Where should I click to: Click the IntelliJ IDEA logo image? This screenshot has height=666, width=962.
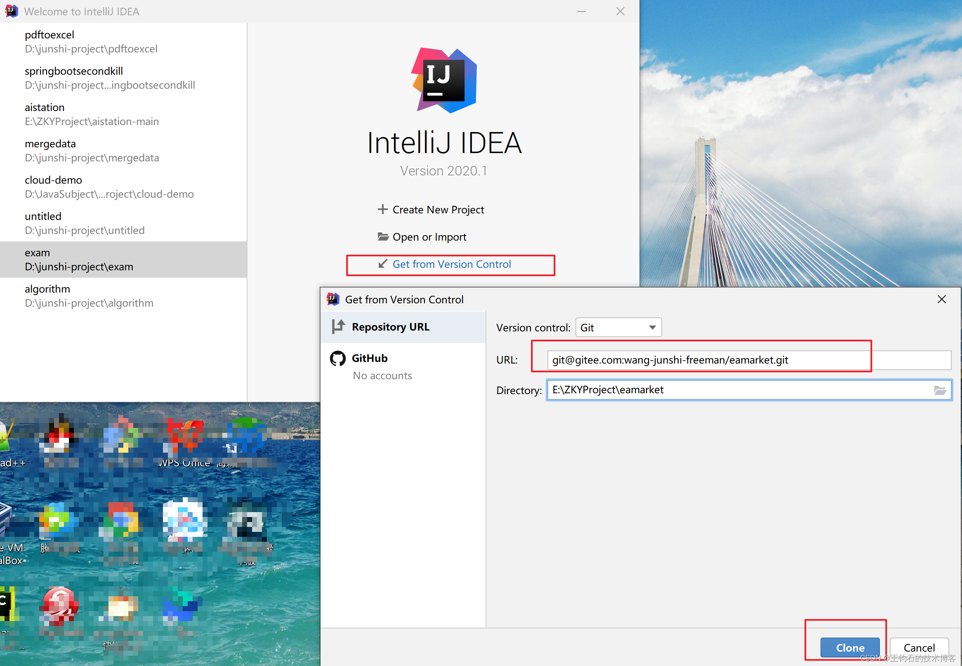tap(444, 80)
